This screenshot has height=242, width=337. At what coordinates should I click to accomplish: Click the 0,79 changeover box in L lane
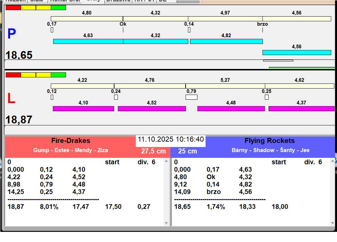[191, 97]
